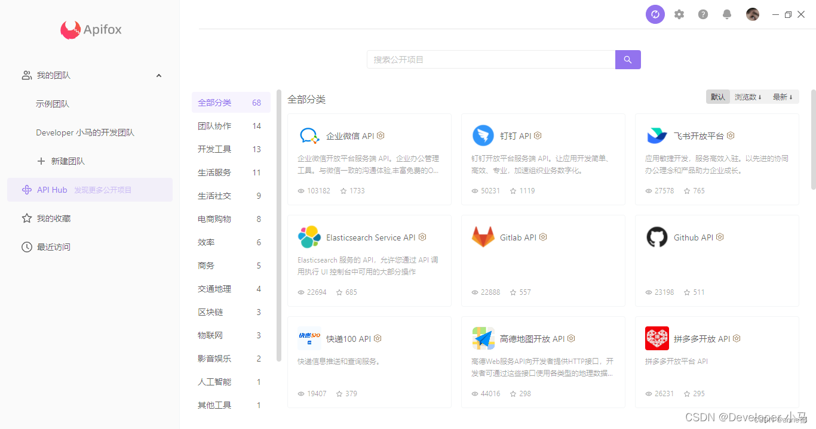Click the eye views icon on 钉钉 API card

(475, 191)
